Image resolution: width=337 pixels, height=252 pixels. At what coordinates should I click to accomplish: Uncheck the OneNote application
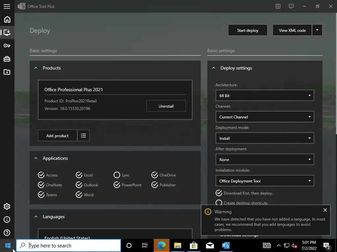click(x=41, y=185)
